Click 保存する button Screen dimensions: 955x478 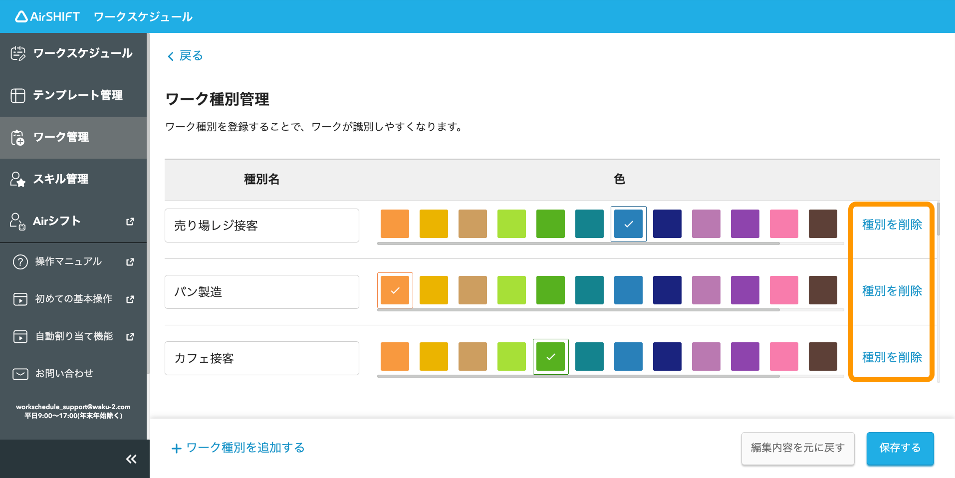tap(900, 448)
